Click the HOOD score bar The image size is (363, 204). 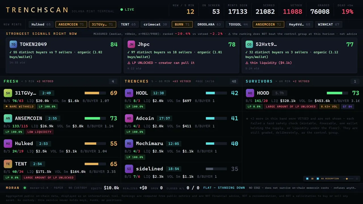337,93
